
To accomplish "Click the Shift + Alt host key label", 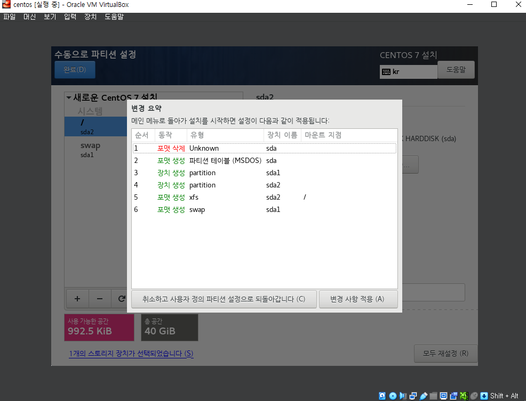I will [x=504, y=396].
